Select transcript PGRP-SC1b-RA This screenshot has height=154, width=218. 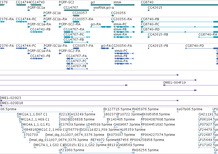point(45,22)
